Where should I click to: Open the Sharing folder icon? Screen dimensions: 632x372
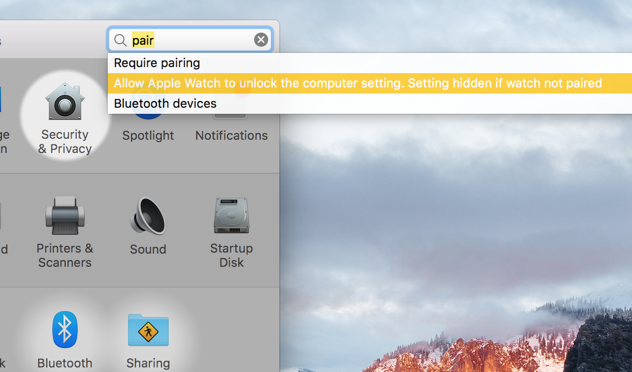click(148, 330)
